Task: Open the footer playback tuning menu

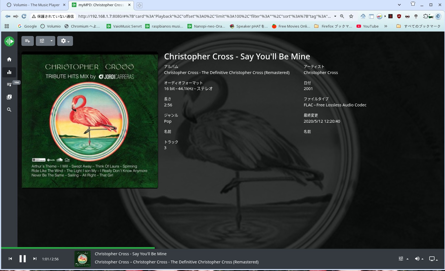Action: coord(403,259)
